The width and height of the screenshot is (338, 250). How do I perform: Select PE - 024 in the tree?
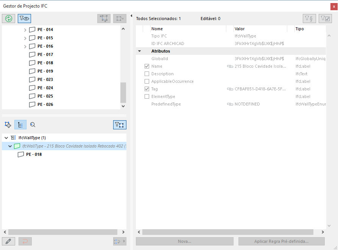[45, 88]
